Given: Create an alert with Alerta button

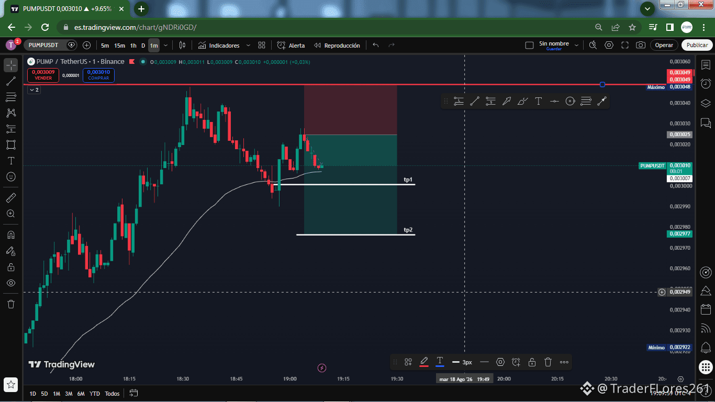Looking at the screenshot, I should point(291,46).
